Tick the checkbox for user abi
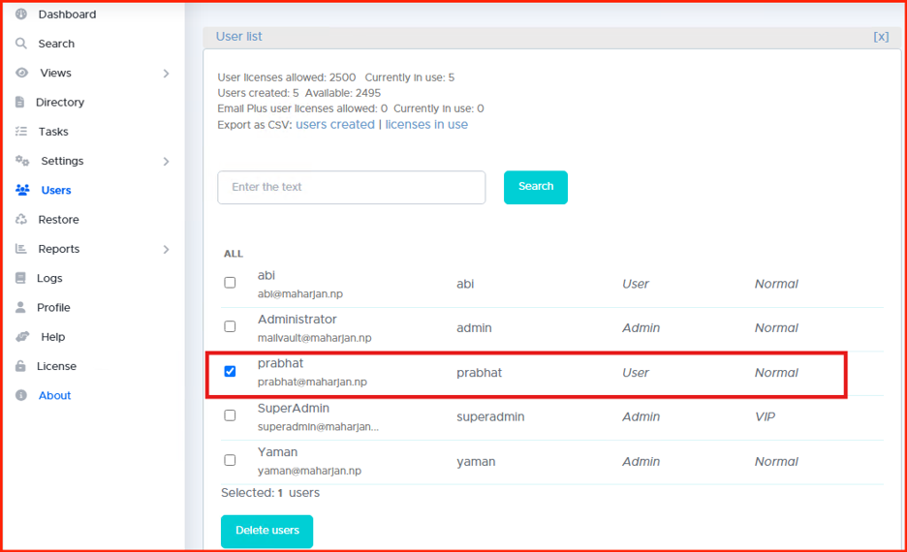907x552 pixels. click(230, 283)
